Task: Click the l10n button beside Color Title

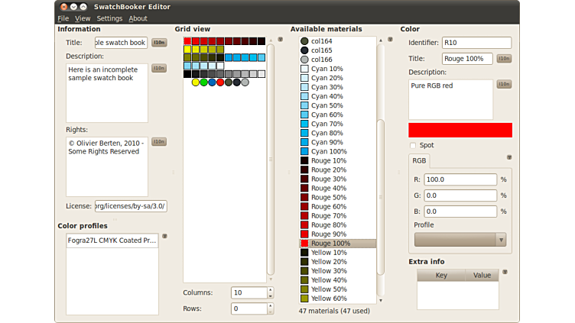Action: click(x=504, y=58)
